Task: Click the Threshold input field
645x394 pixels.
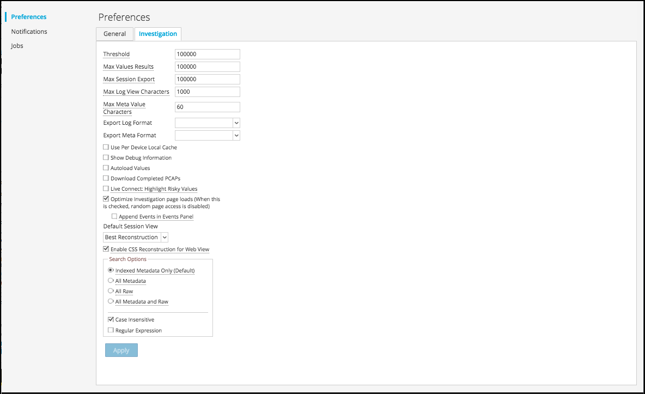Action: (207, 54)
